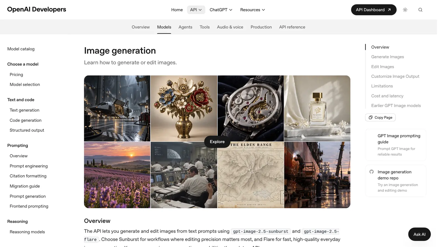Open the Audio & voice tab
Image resolution: width=440 pixels, height=247 pixels.
pos(230,27)
